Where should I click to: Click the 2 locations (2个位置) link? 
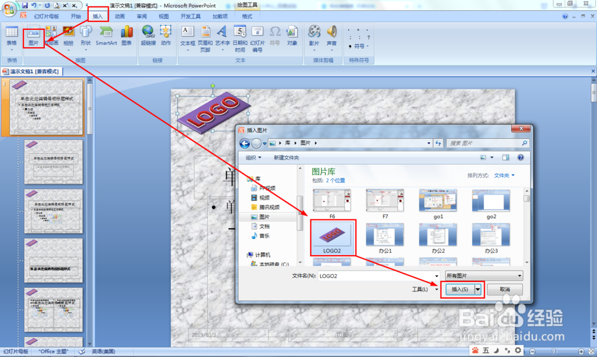pos(336,181)
